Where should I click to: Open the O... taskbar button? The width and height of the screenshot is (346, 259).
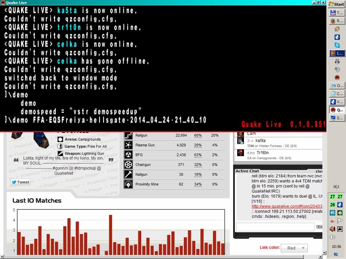click(337, 85)
